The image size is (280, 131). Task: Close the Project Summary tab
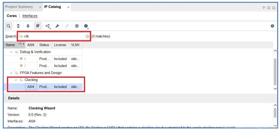click(40, 7)
